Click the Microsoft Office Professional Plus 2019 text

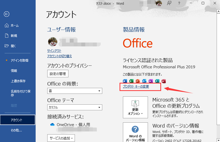[x=159, y=67]
